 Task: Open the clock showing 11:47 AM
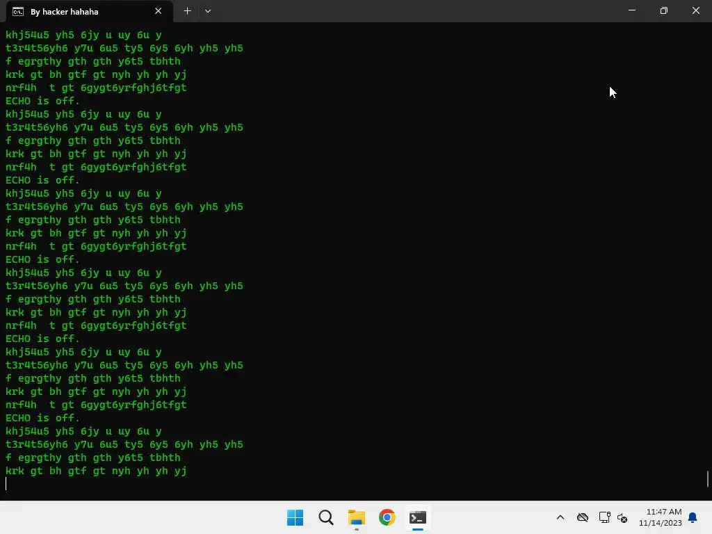(x=661, y=517)
